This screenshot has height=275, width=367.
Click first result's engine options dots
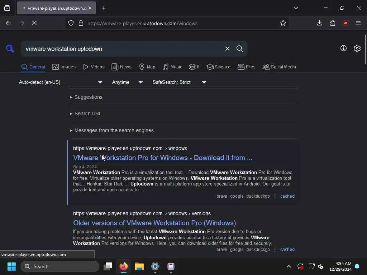pyautogui.click(x=275, y=196)
